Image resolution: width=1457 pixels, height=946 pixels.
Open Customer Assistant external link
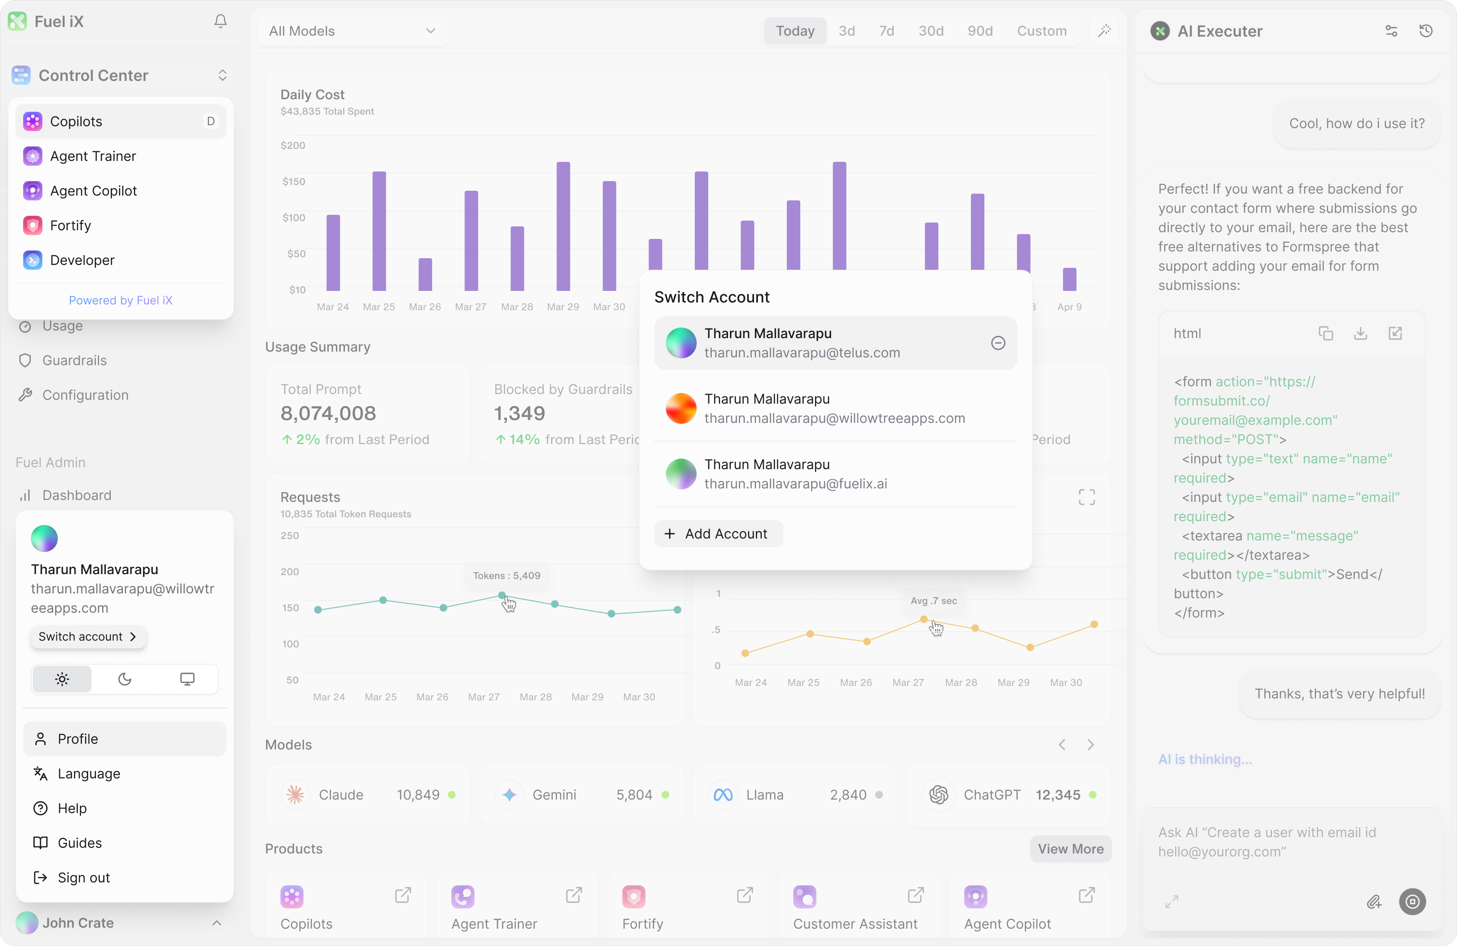[915, 895]
